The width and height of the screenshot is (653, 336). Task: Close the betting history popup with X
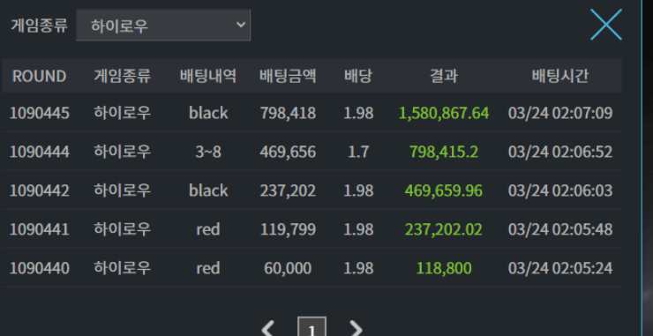pyautogui.click(x=606, y=25)
